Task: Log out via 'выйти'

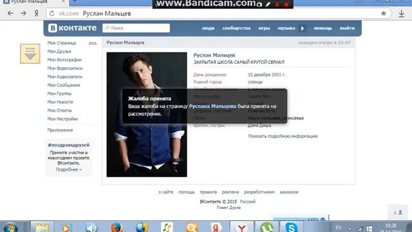Action: (x=347, y=28)
